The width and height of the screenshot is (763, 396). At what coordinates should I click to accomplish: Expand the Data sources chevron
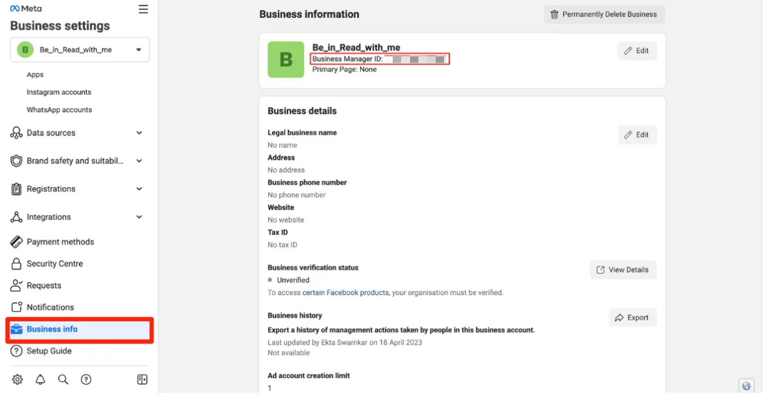pos(139,133)
